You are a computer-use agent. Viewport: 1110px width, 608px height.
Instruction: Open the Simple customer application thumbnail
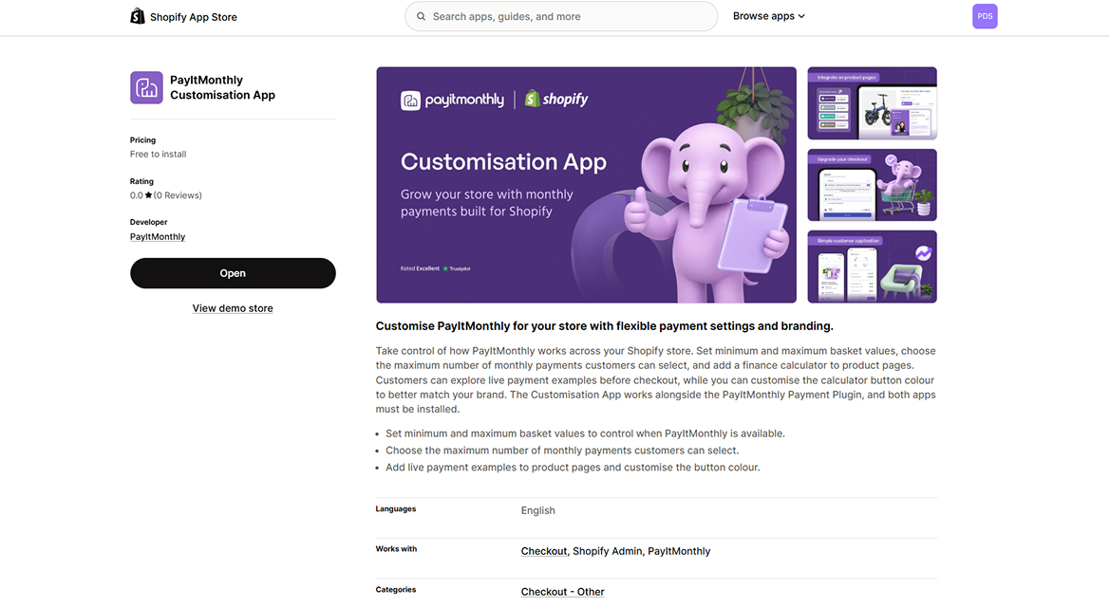pos(872,267)
